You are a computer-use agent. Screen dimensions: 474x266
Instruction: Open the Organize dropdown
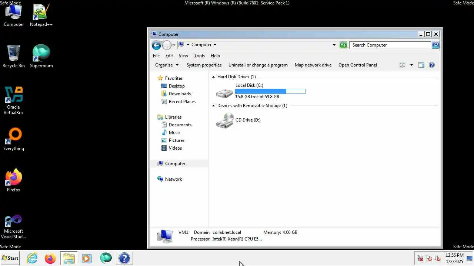pyautogui.click(x=167, y=65)
